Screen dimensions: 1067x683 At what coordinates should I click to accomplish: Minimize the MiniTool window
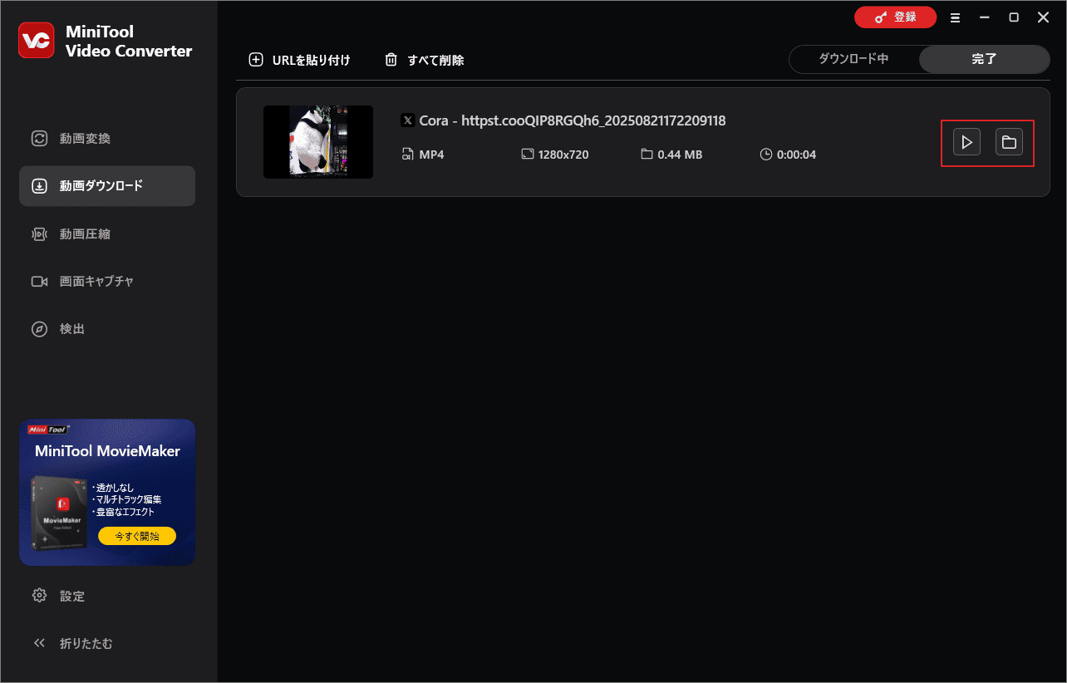tap(985, 17)
